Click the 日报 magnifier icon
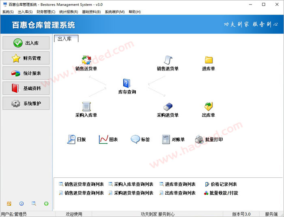Screen dimensions: 284x217 click(71, 139)
